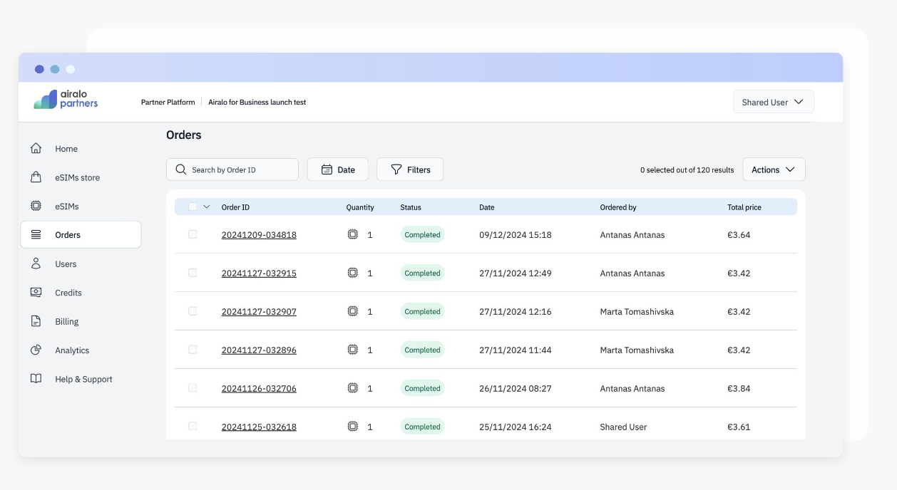The height and width of the screenshot is (490, 897).
Task: Click chip icon in order 20241126-032706 row
Action: pos(352,388)
